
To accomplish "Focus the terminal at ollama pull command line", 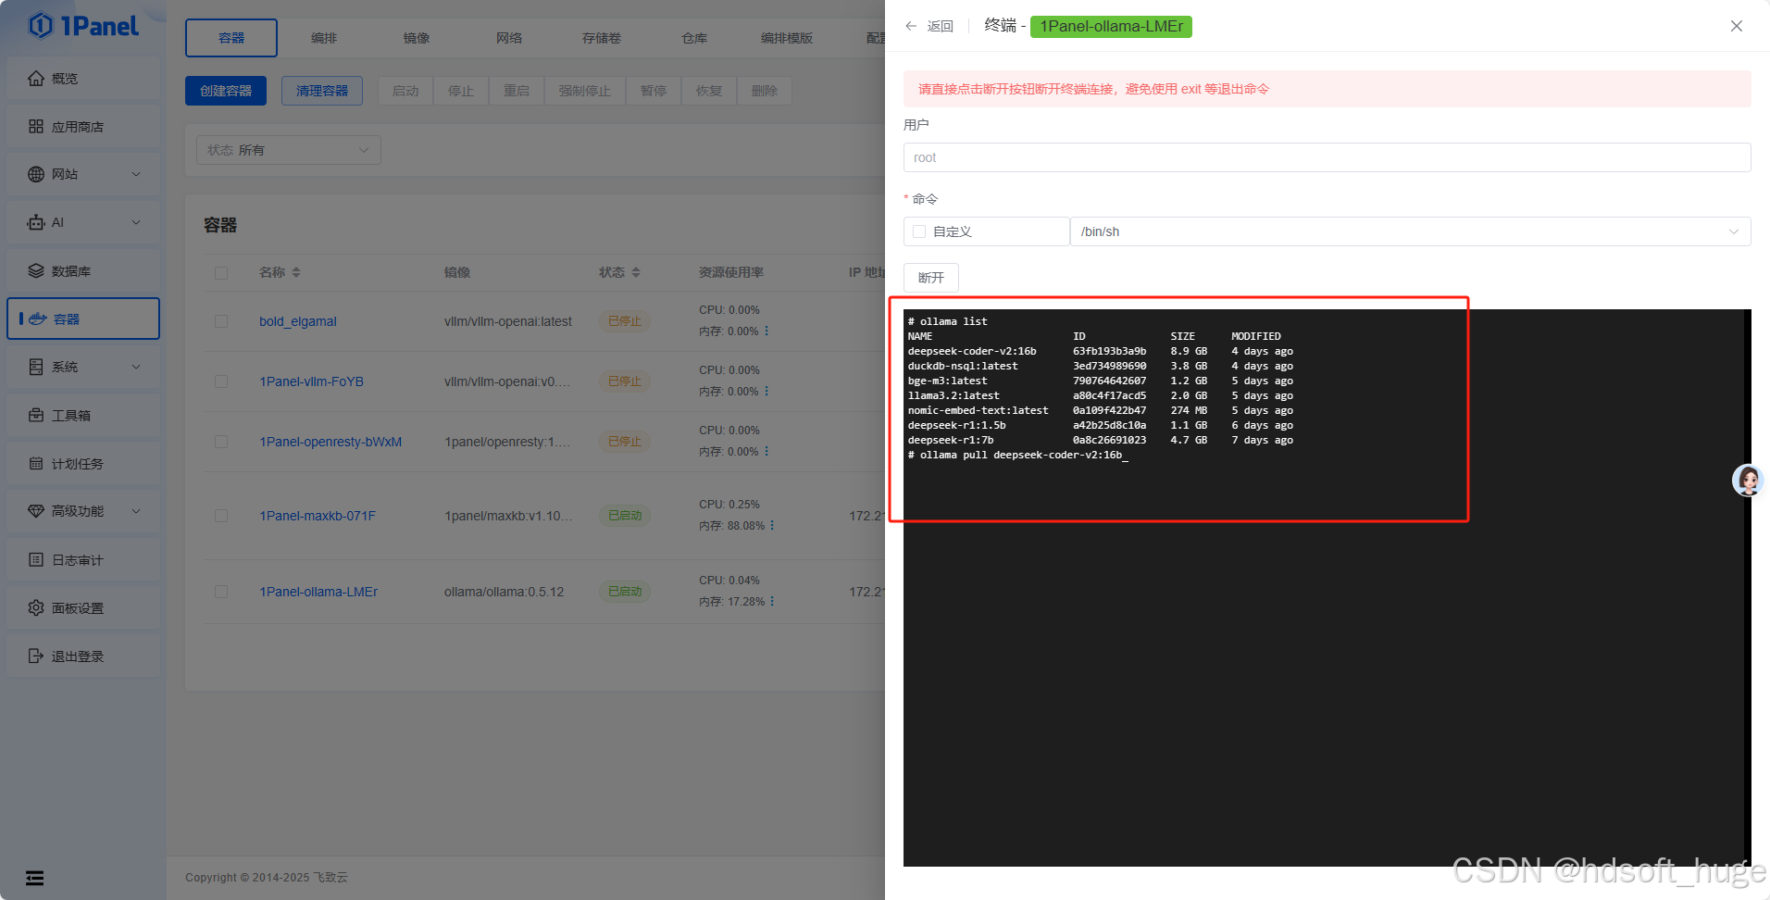I will coord(1017,455).
